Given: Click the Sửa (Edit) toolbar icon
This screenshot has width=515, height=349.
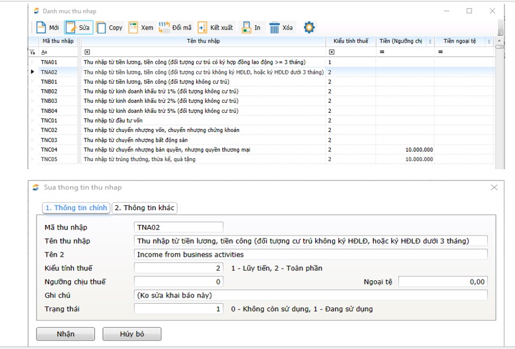Looking at the screenshot, I should pyautogui.click(x=71, y=27).
